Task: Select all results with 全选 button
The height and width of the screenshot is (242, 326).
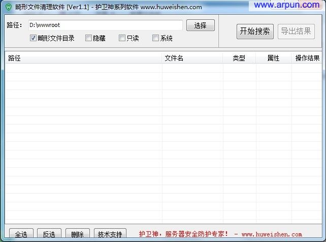Action: point(21,234)
